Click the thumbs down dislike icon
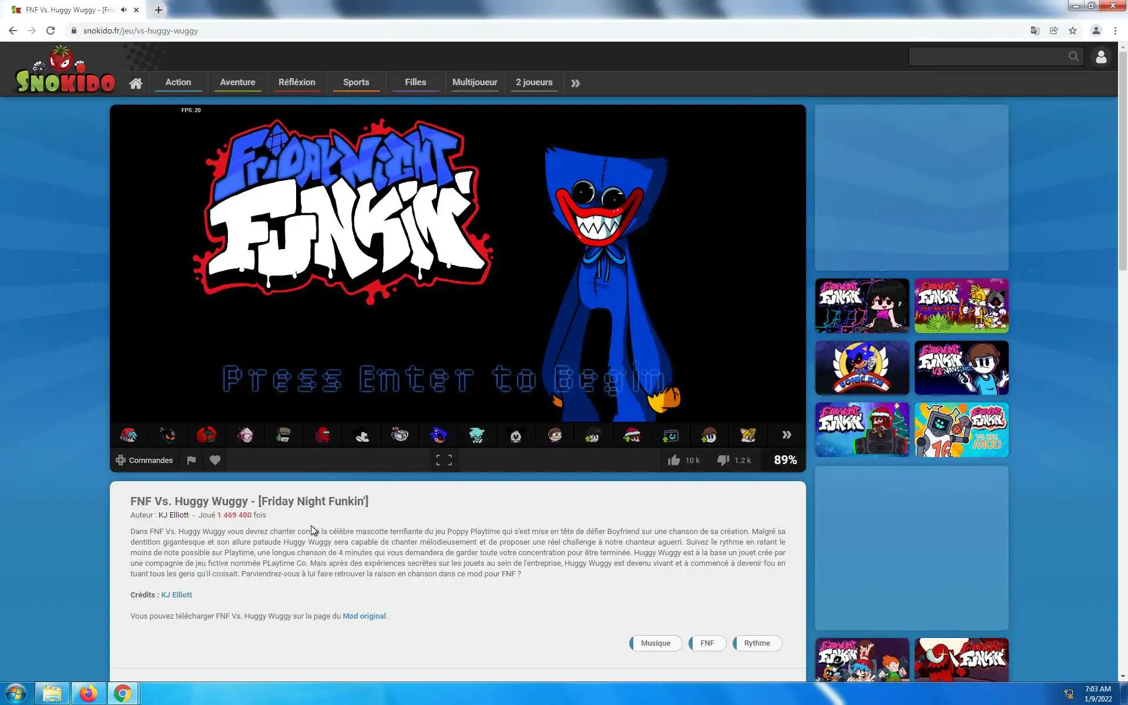Image resolution: width=1128 pixels, height=705 pixels. click(723, 460)
